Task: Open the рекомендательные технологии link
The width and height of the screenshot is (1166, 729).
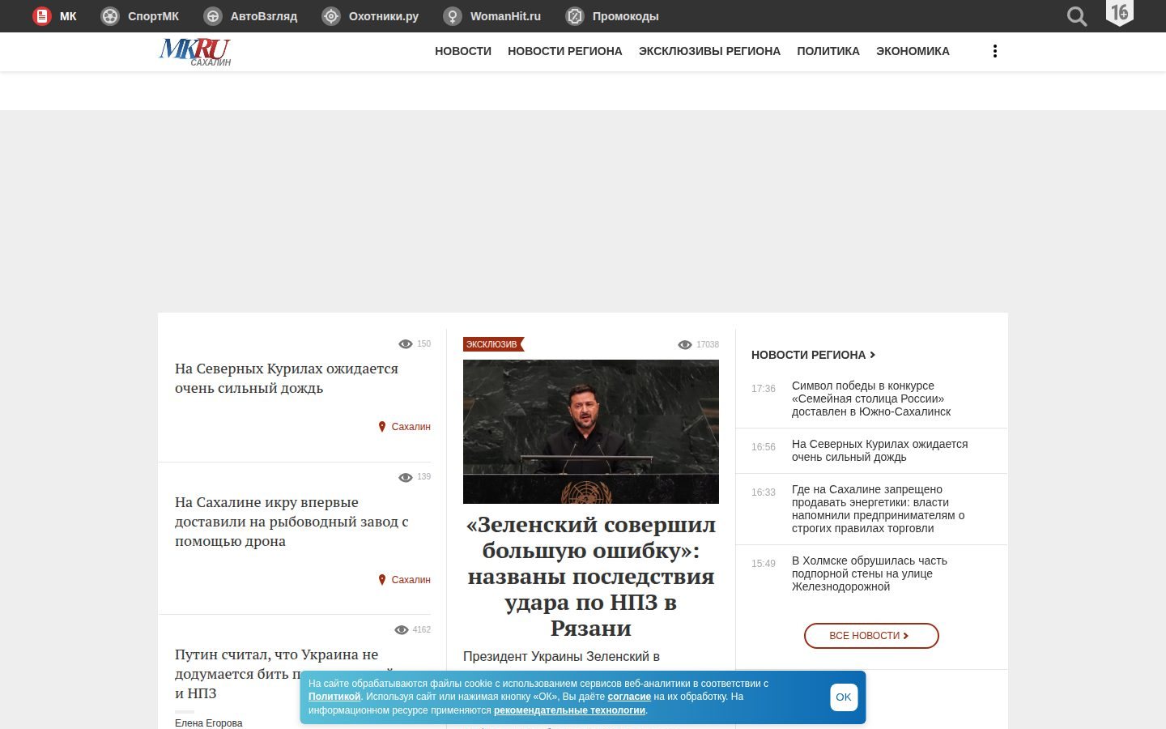Action: [569, 710]
